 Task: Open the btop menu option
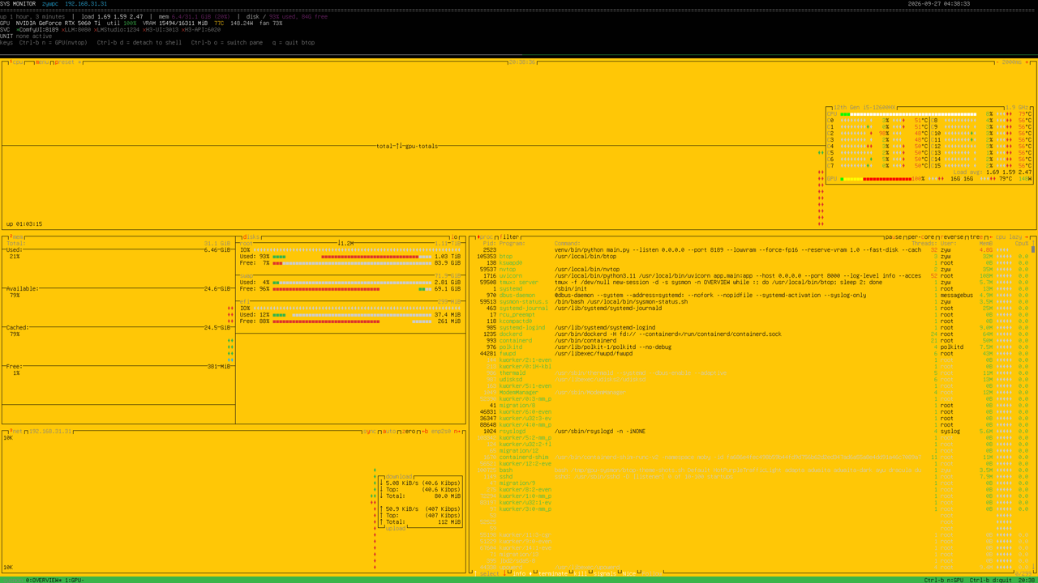click(x=42, y=62)
